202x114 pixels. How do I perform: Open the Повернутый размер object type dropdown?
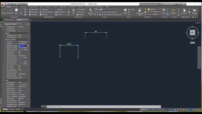pyautogui.click(x=13, y=24)
